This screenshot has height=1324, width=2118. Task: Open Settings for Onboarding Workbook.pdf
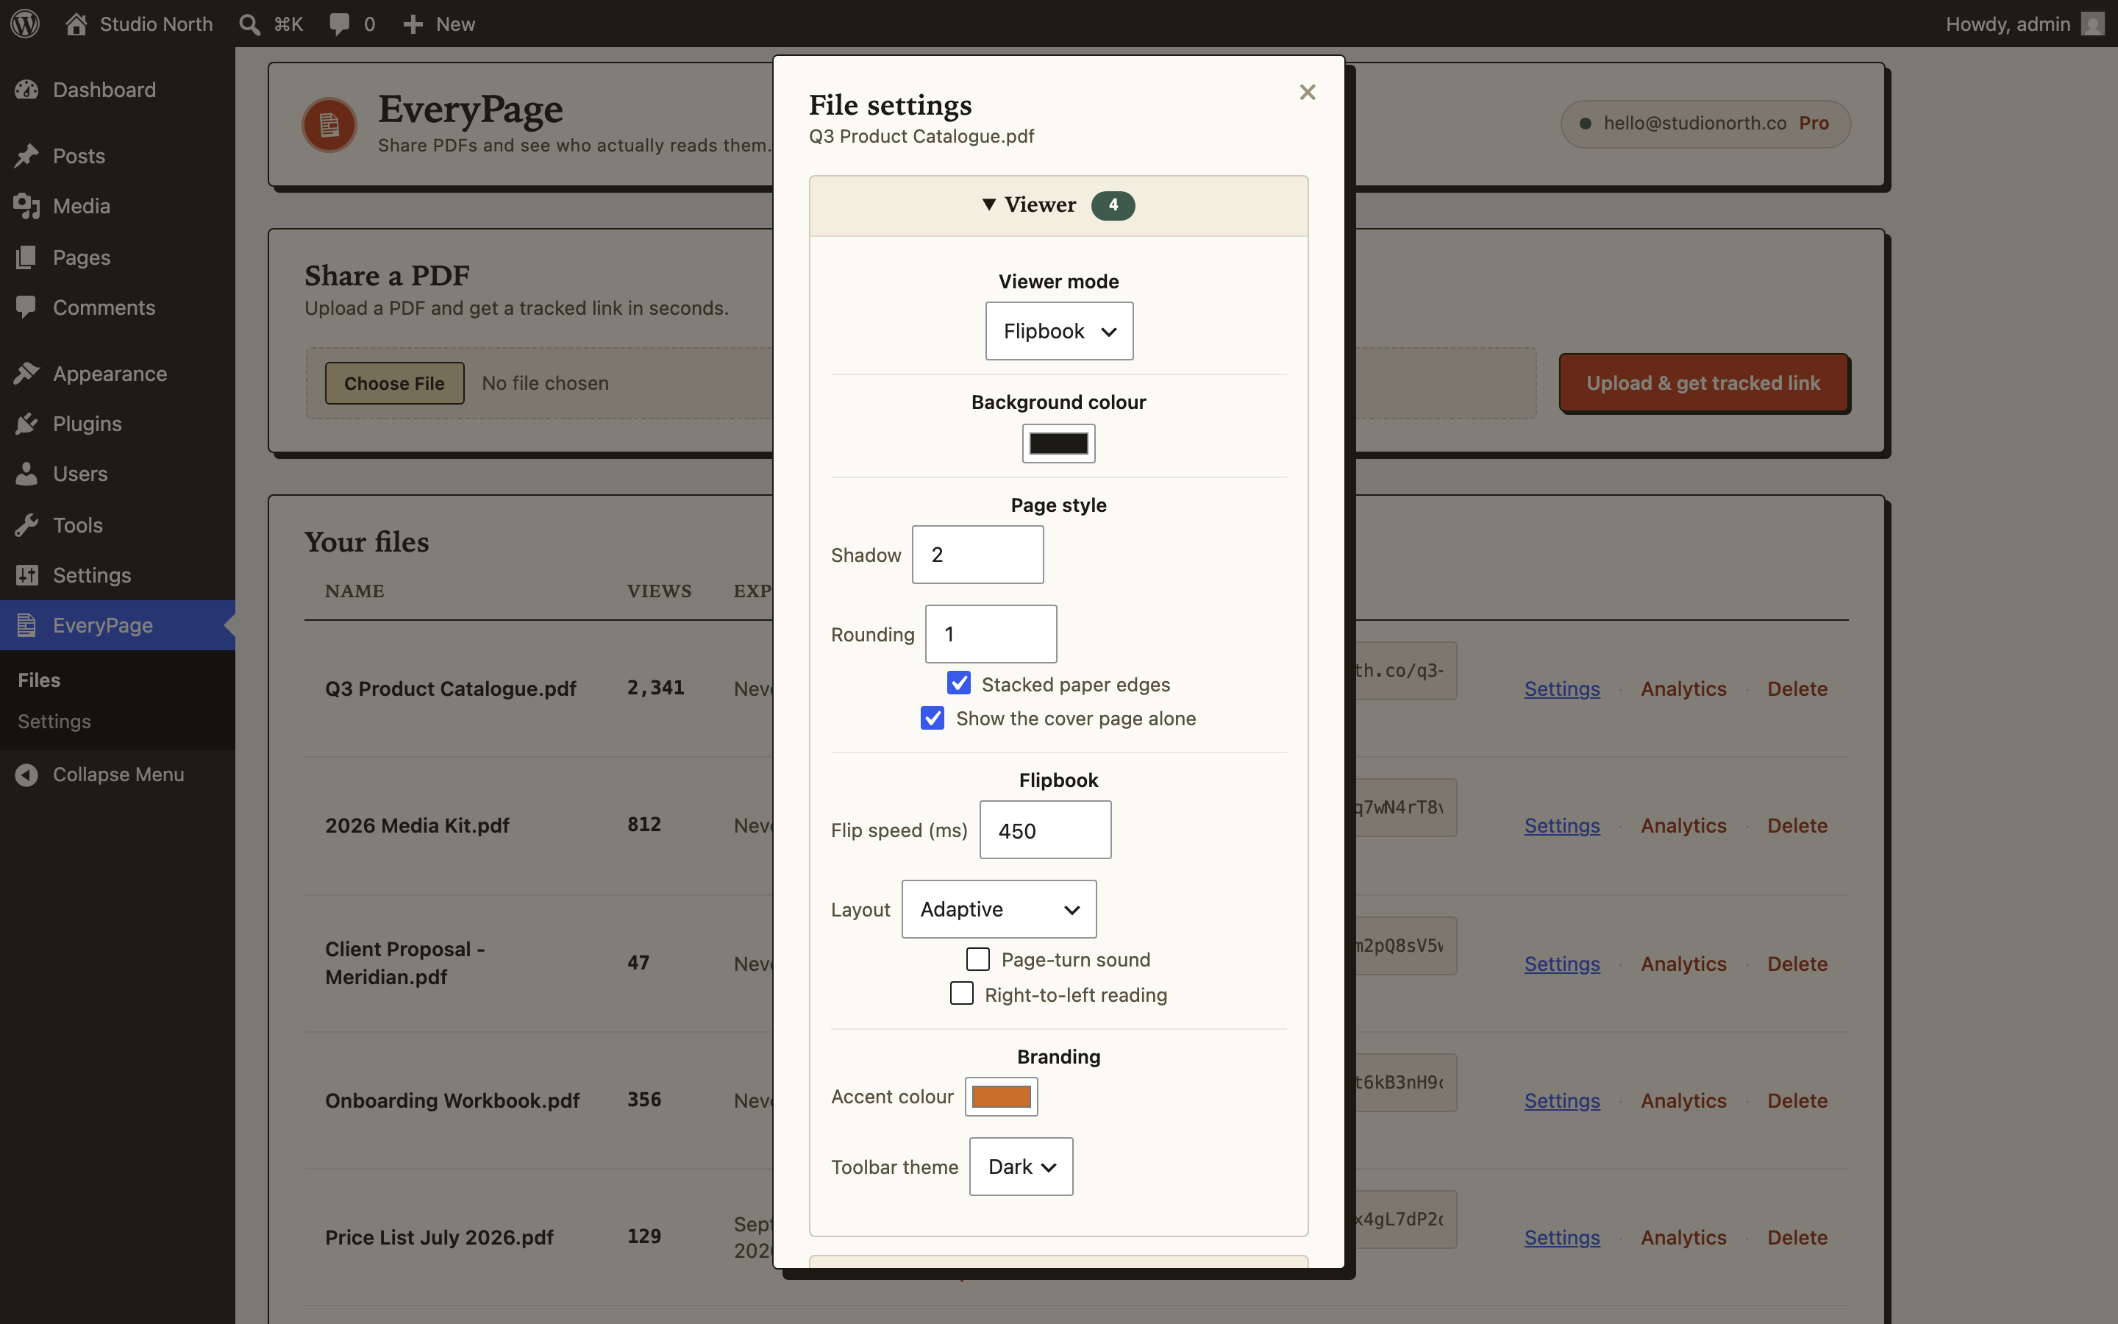(x=1562, y=1100)
